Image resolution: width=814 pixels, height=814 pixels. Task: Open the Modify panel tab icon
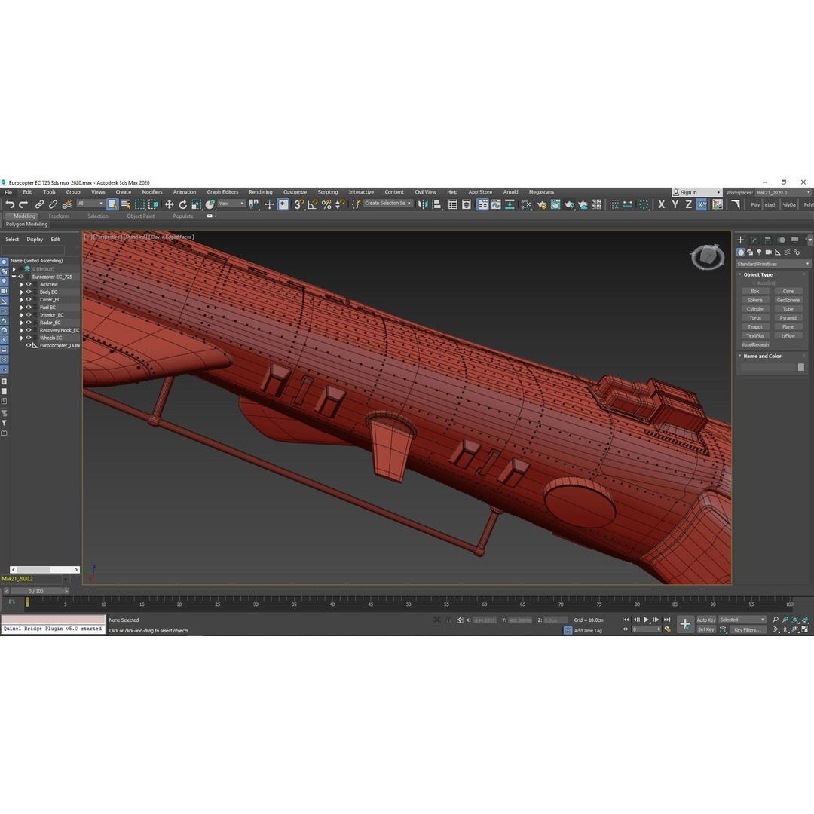pos(754,240)
